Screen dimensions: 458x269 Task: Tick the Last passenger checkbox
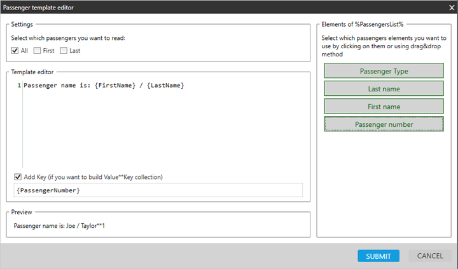(x=64, y=51)
